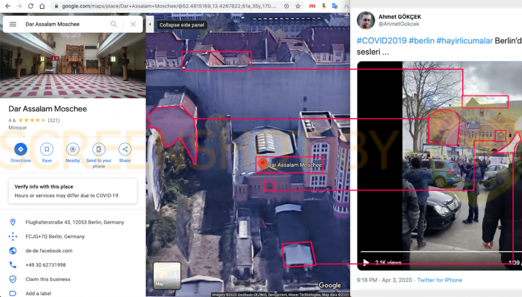Viewport: 522px width, 297px height.
Task: Click the plus code dots icon
Action: [x=13, y=237]
